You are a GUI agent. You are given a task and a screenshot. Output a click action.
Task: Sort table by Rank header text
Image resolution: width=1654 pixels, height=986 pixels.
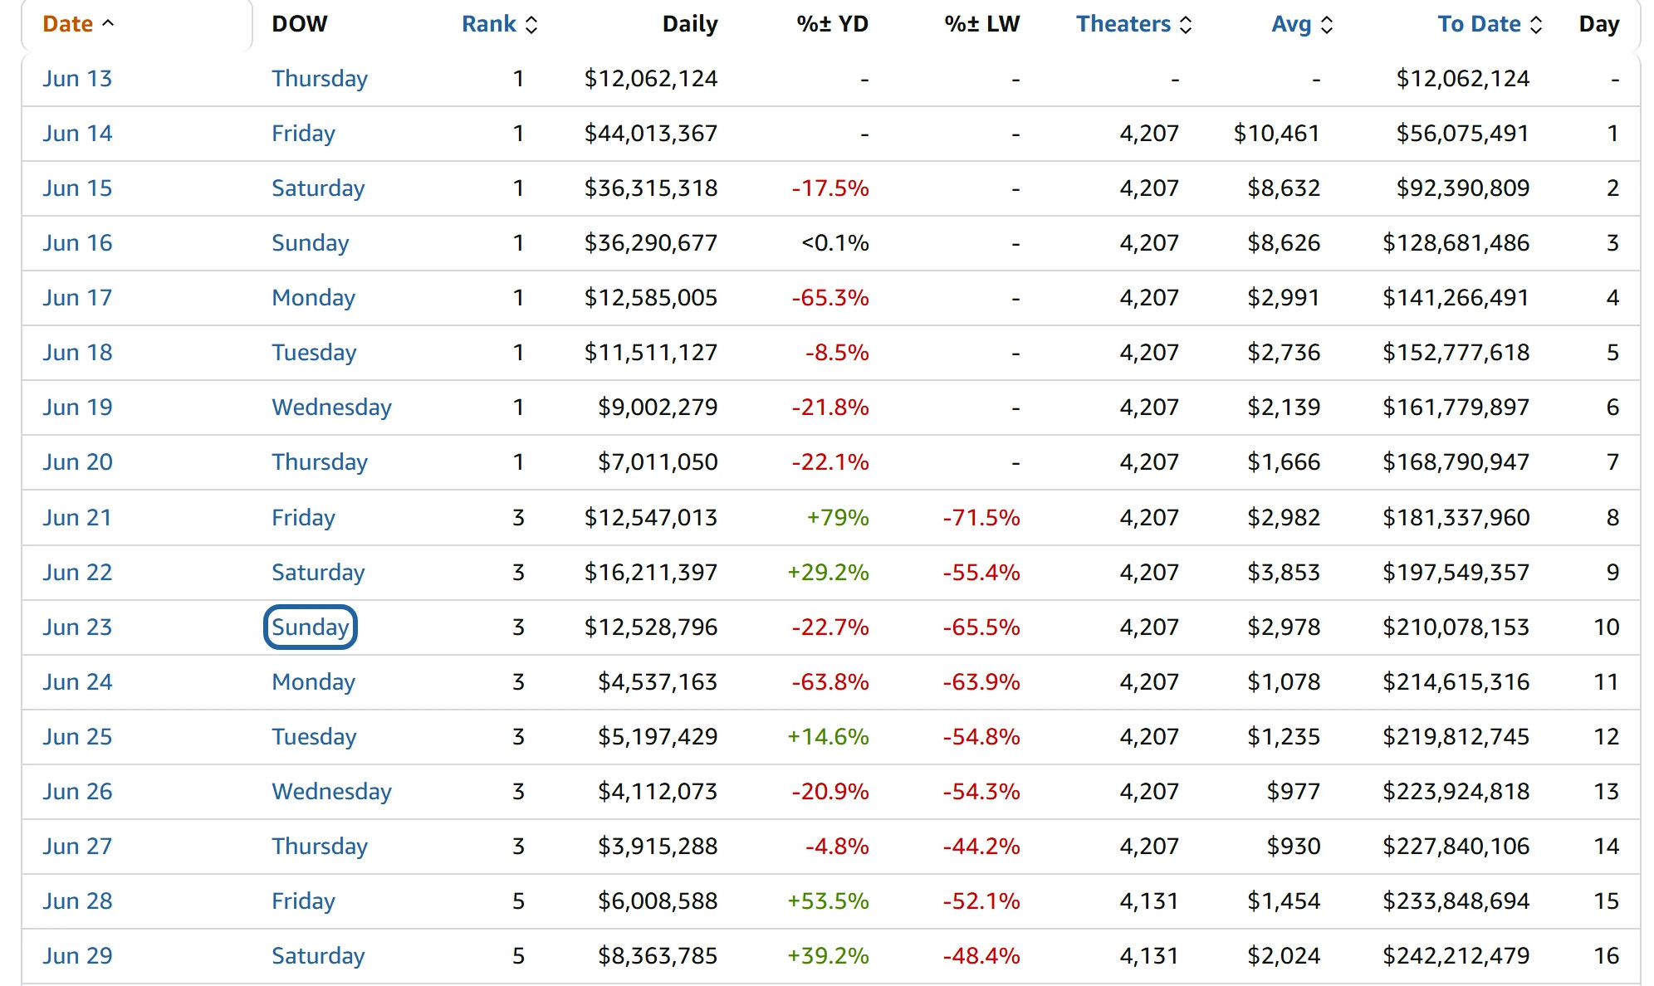pyautogui.click(x=489, y=24)
